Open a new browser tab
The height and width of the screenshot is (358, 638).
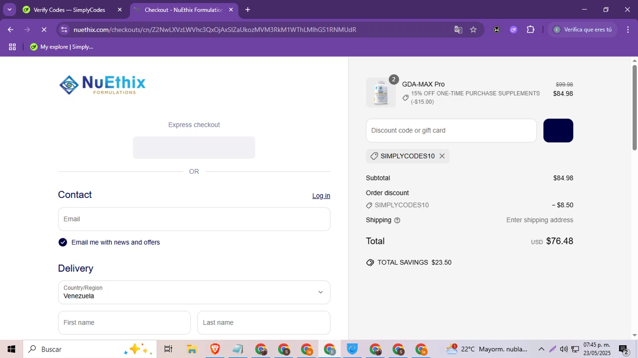click(x=248, y=10)
